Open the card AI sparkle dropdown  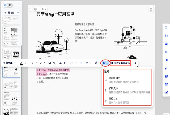pos(44,9)
